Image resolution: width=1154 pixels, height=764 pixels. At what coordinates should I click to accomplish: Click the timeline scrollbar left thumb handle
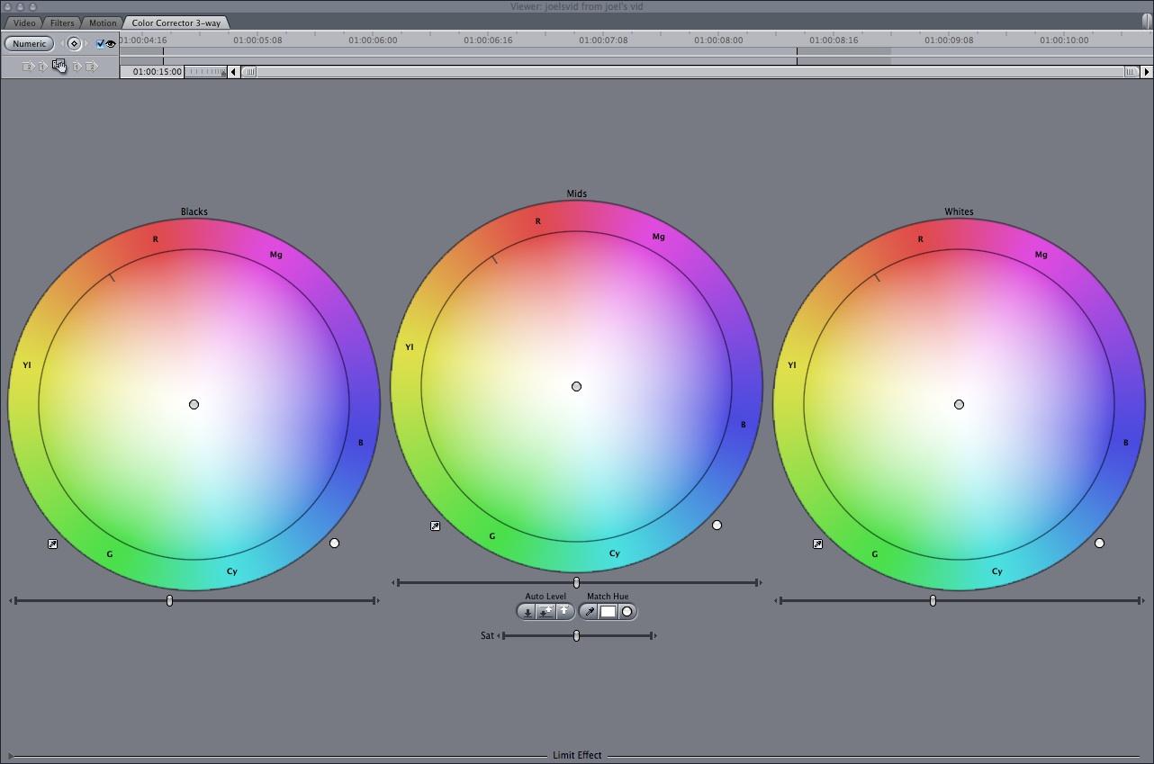249,72
